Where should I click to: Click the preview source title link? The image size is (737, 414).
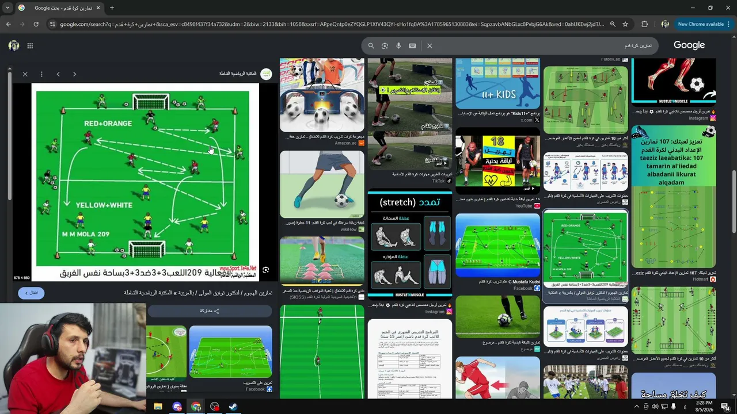[198, 293]
